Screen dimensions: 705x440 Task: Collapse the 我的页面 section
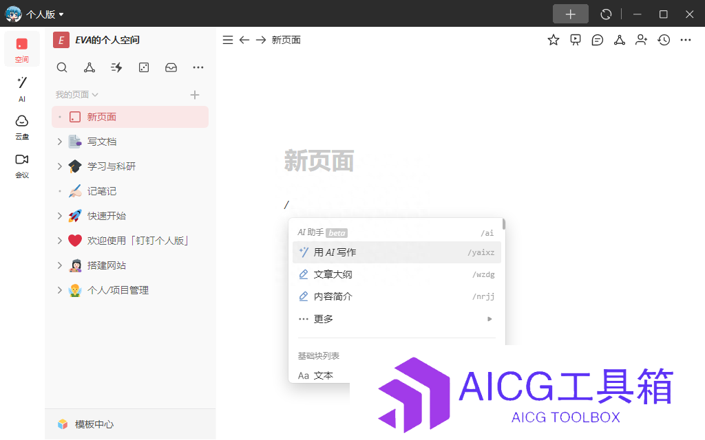point(77,95)
